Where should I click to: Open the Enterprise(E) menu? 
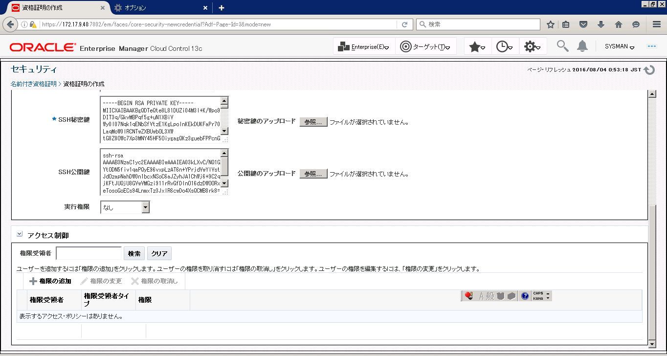coord(363,47)
